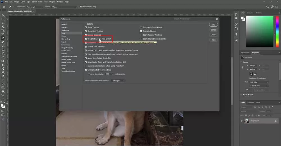281x146 pixels.
Task: Uncheck Use Shift Key for Tool Switch
Action: (86, 39)
